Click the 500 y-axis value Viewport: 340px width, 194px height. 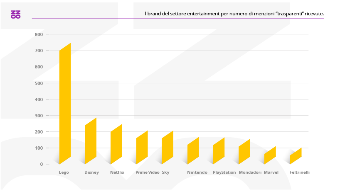point(39,83)
